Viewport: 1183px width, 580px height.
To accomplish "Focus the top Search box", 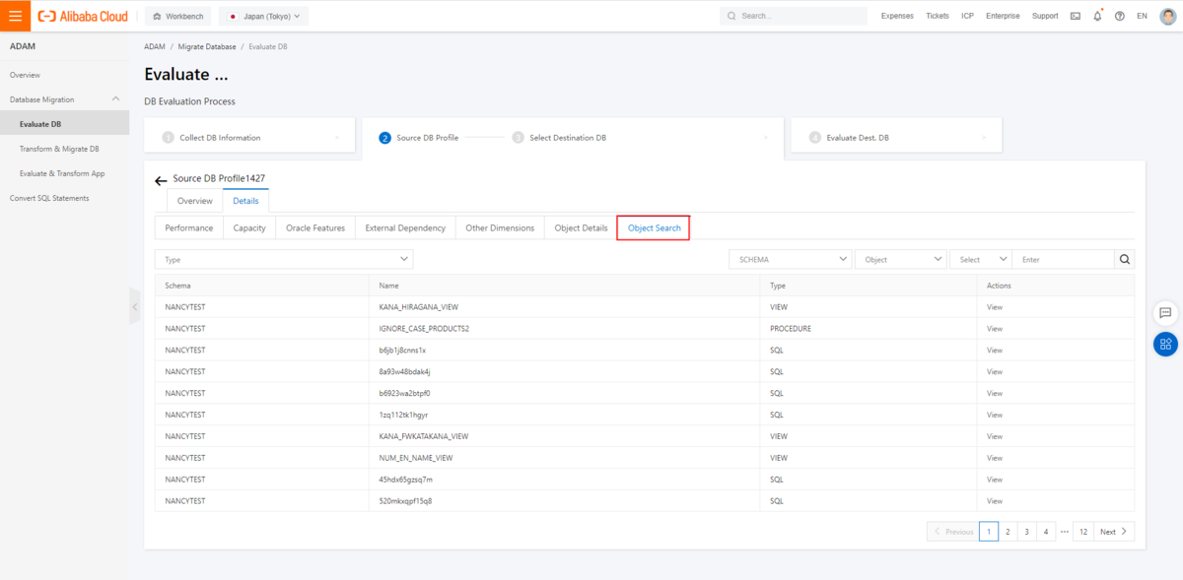I will click(x=795, y=16).
